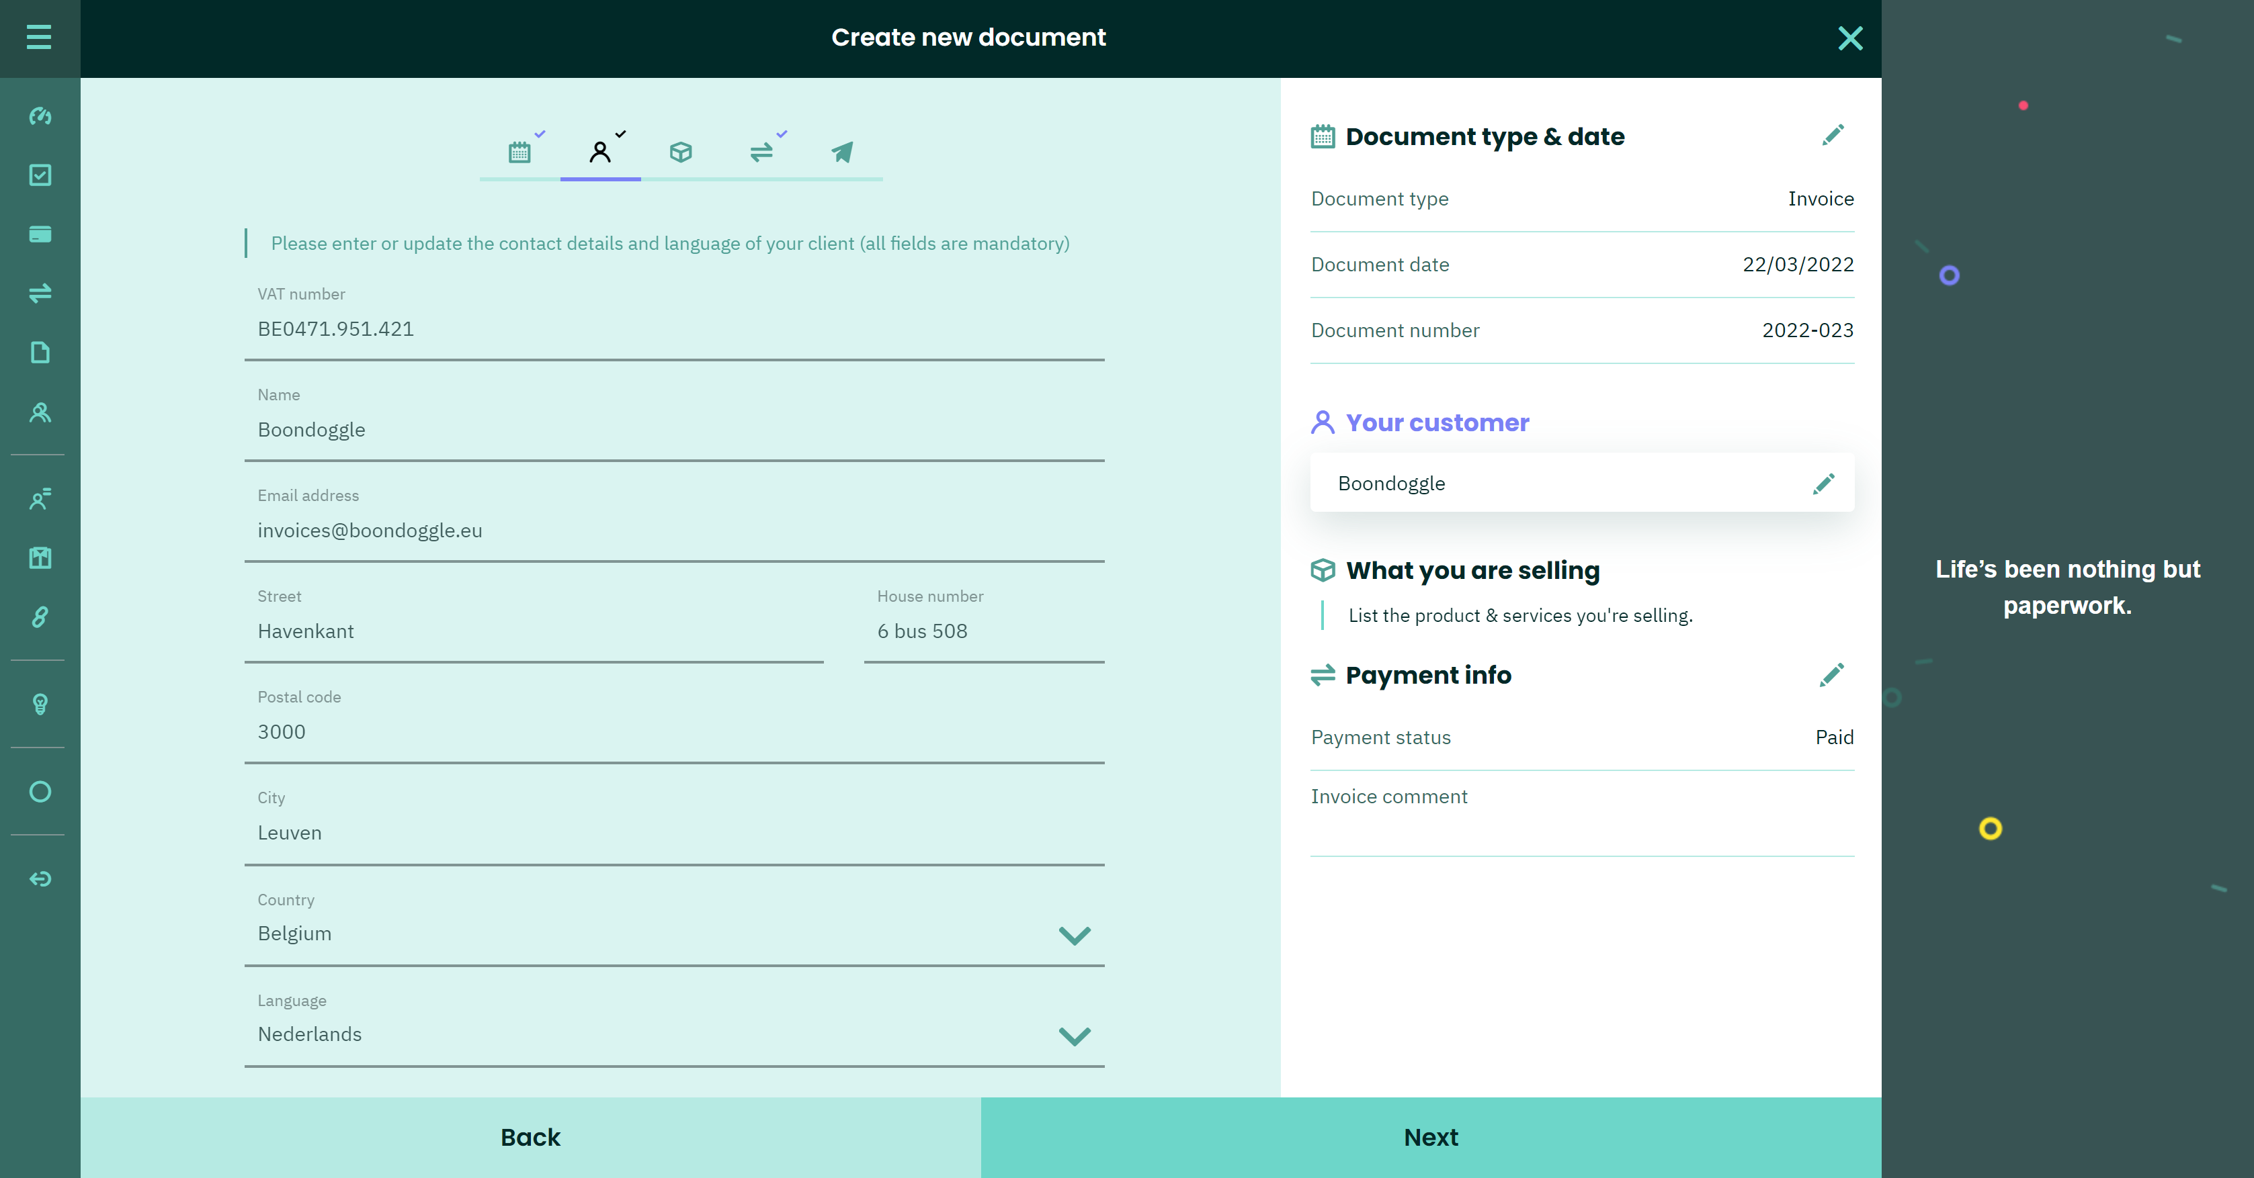
Task: Expand the Country dropdown arrow
Action: coord(1075,935)
